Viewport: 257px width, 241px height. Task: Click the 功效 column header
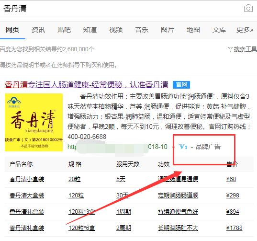coord(164,164)
